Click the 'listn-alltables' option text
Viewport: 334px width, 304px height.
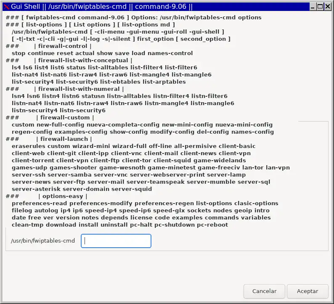[129, 96]
